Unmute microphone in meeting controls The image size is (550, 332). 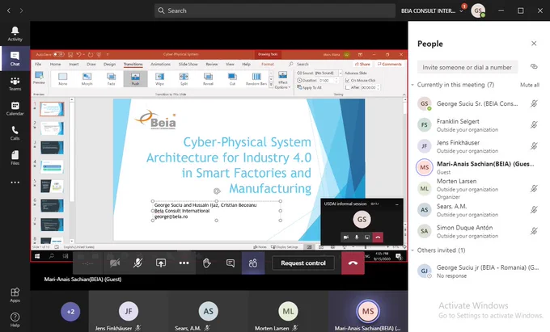[x=137, y=263]
